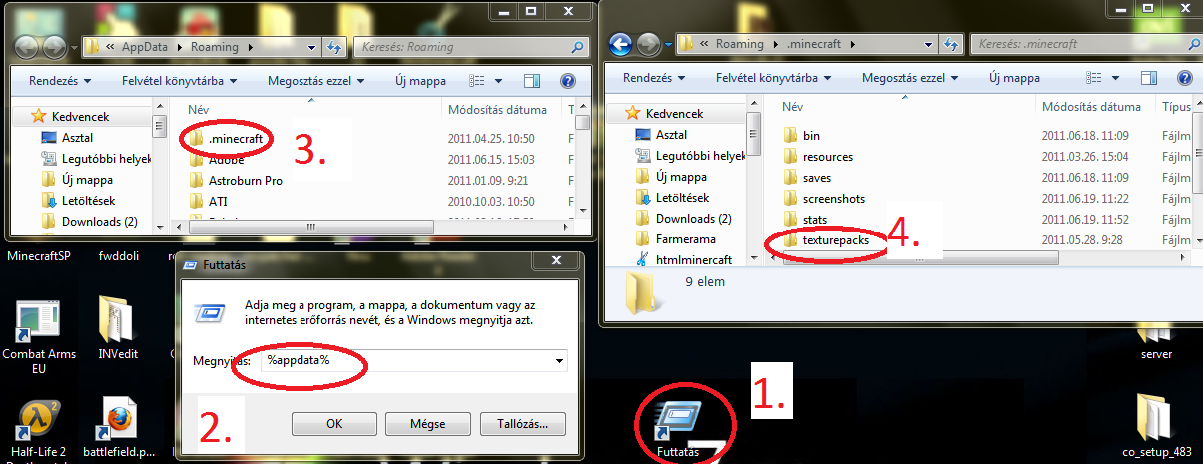Select Asztal in the Roaming window sidebar

tap(75, 138)
